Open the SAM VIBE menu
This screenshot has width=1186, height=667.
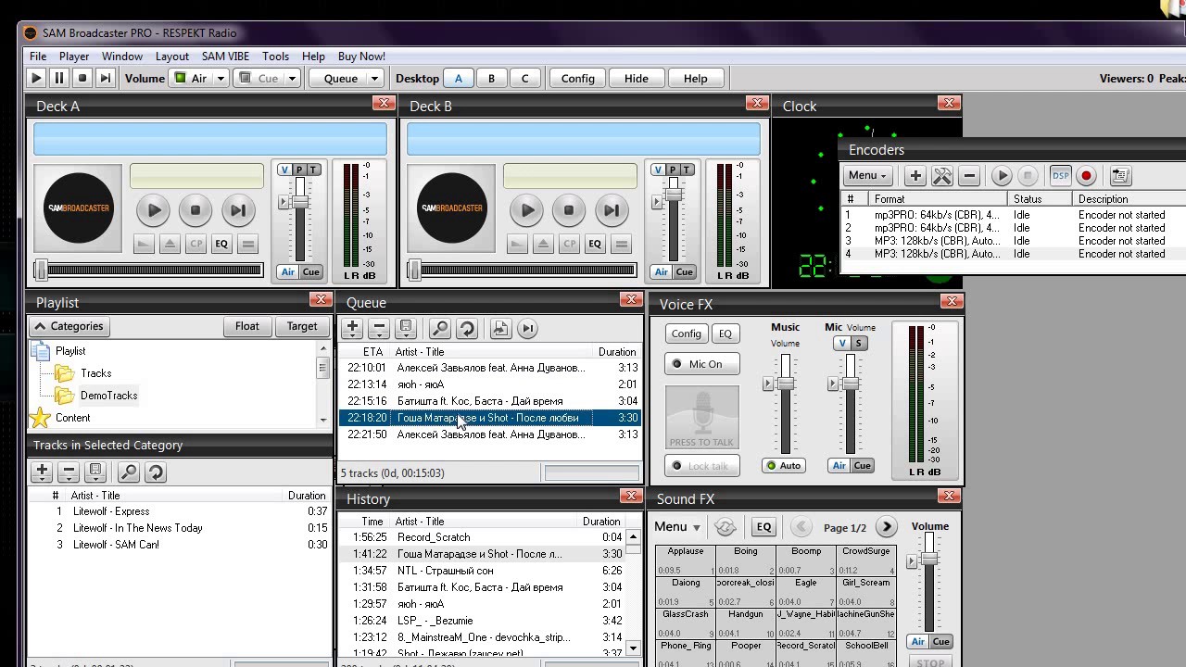225,56
